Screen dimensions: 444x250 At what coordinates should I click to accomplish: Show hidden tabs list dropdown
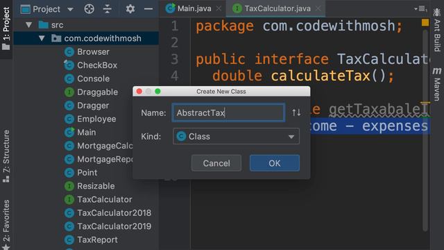[420, 9]
